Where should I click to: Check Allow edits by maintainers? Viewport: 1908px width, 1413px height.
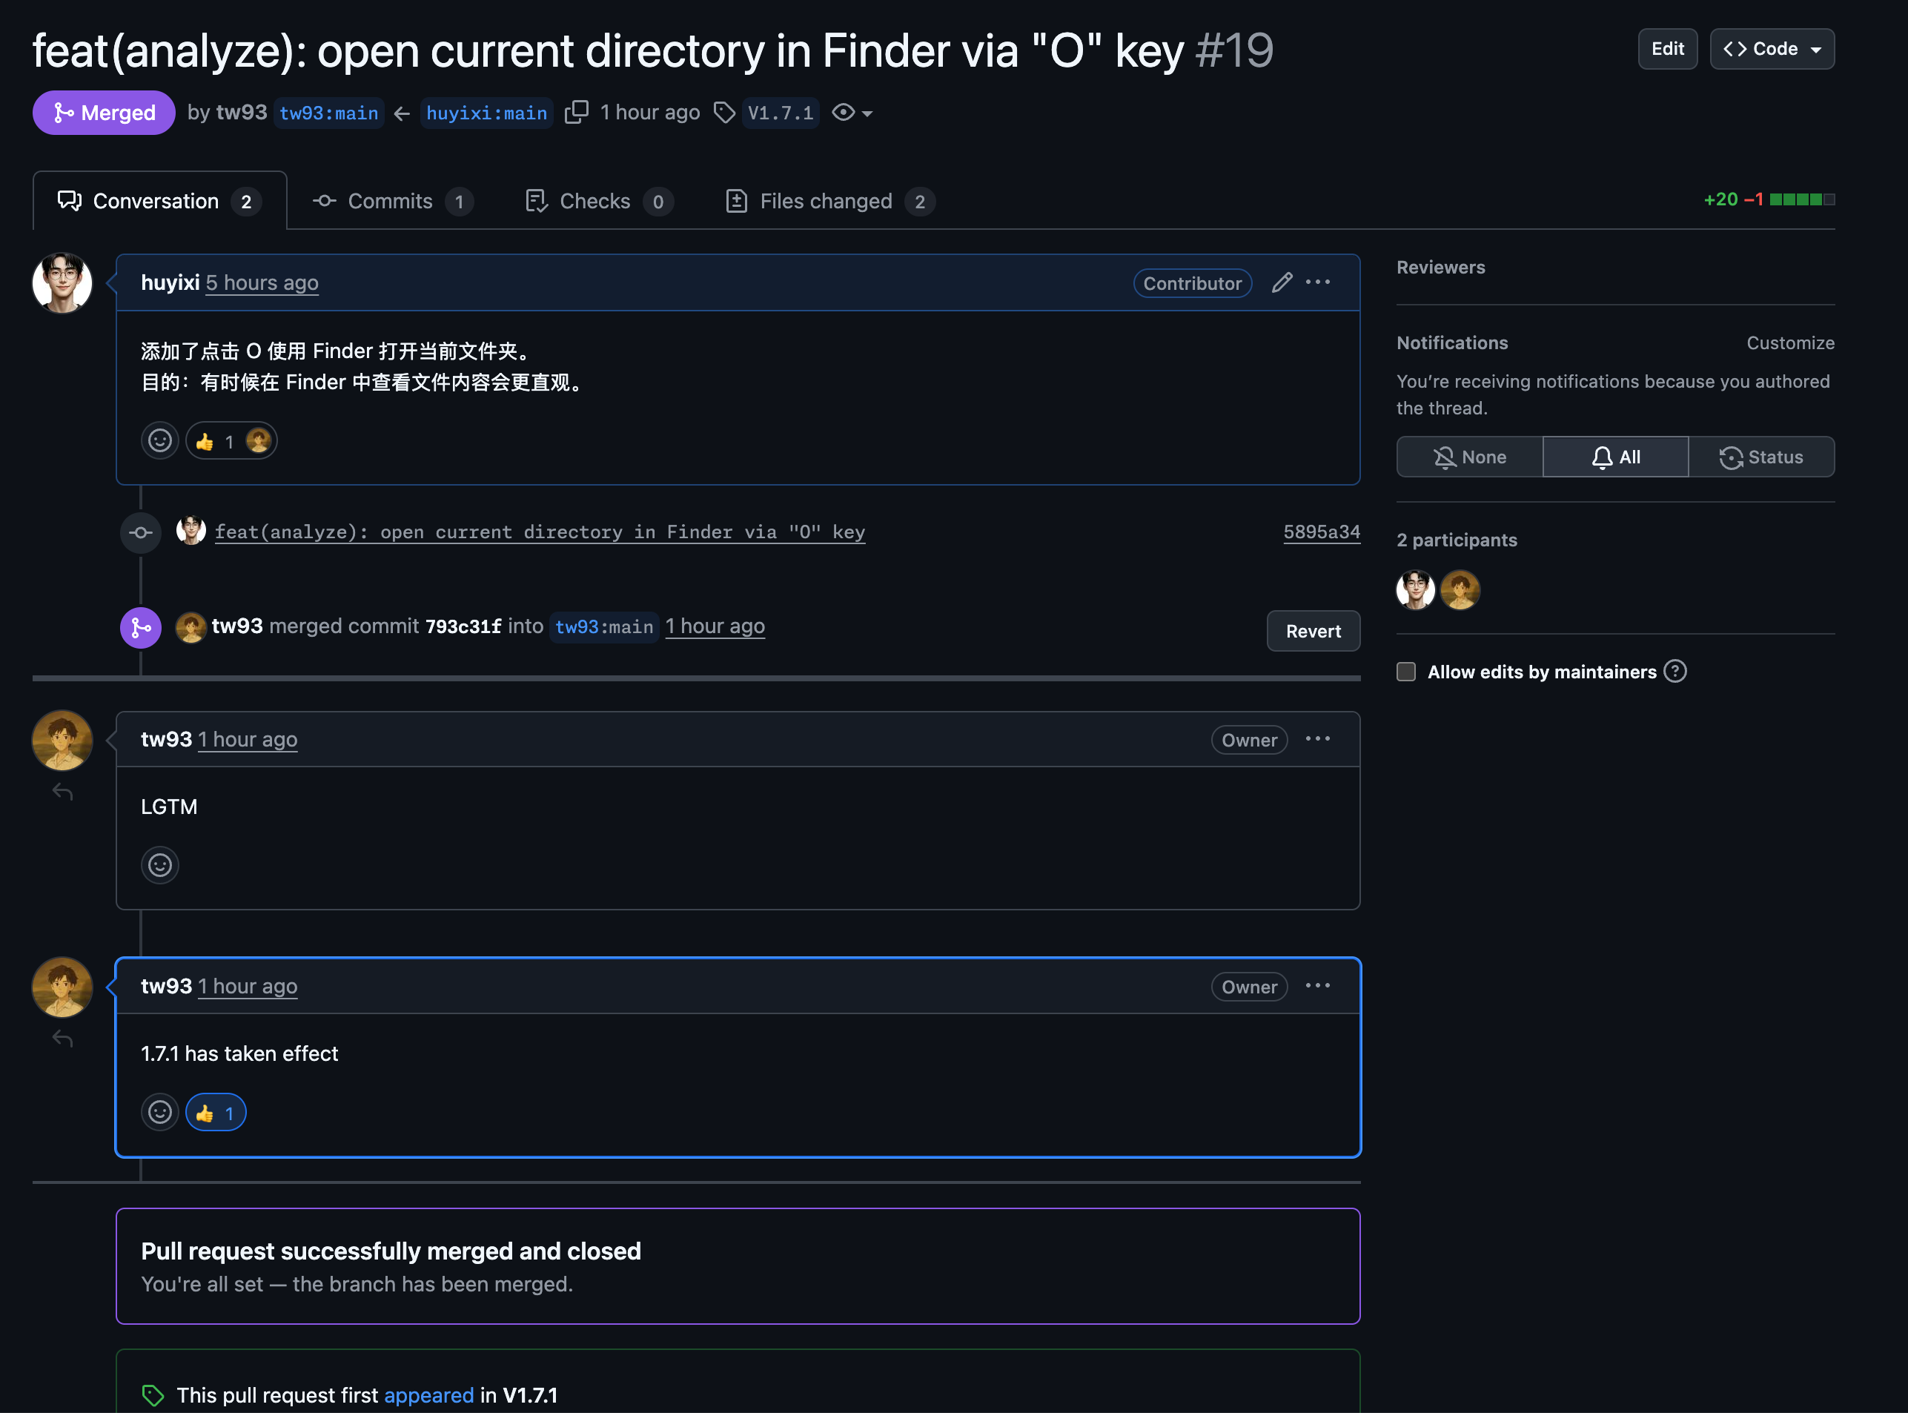point(1406,672)
